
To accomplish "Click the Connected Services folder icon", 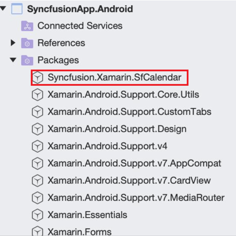I will coord(27,26).
